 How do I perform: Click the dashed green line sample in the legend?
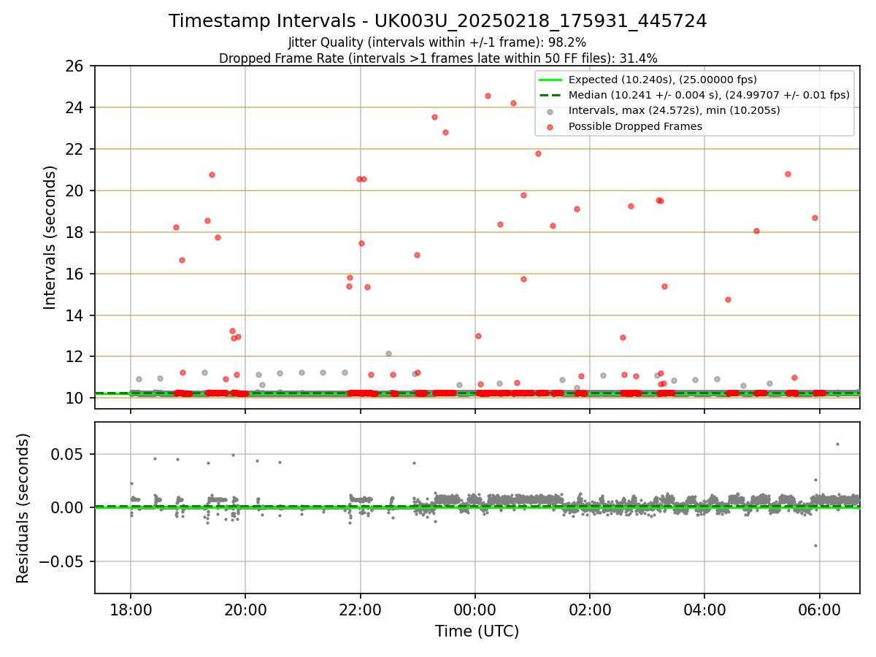click(x=550, y=95)
